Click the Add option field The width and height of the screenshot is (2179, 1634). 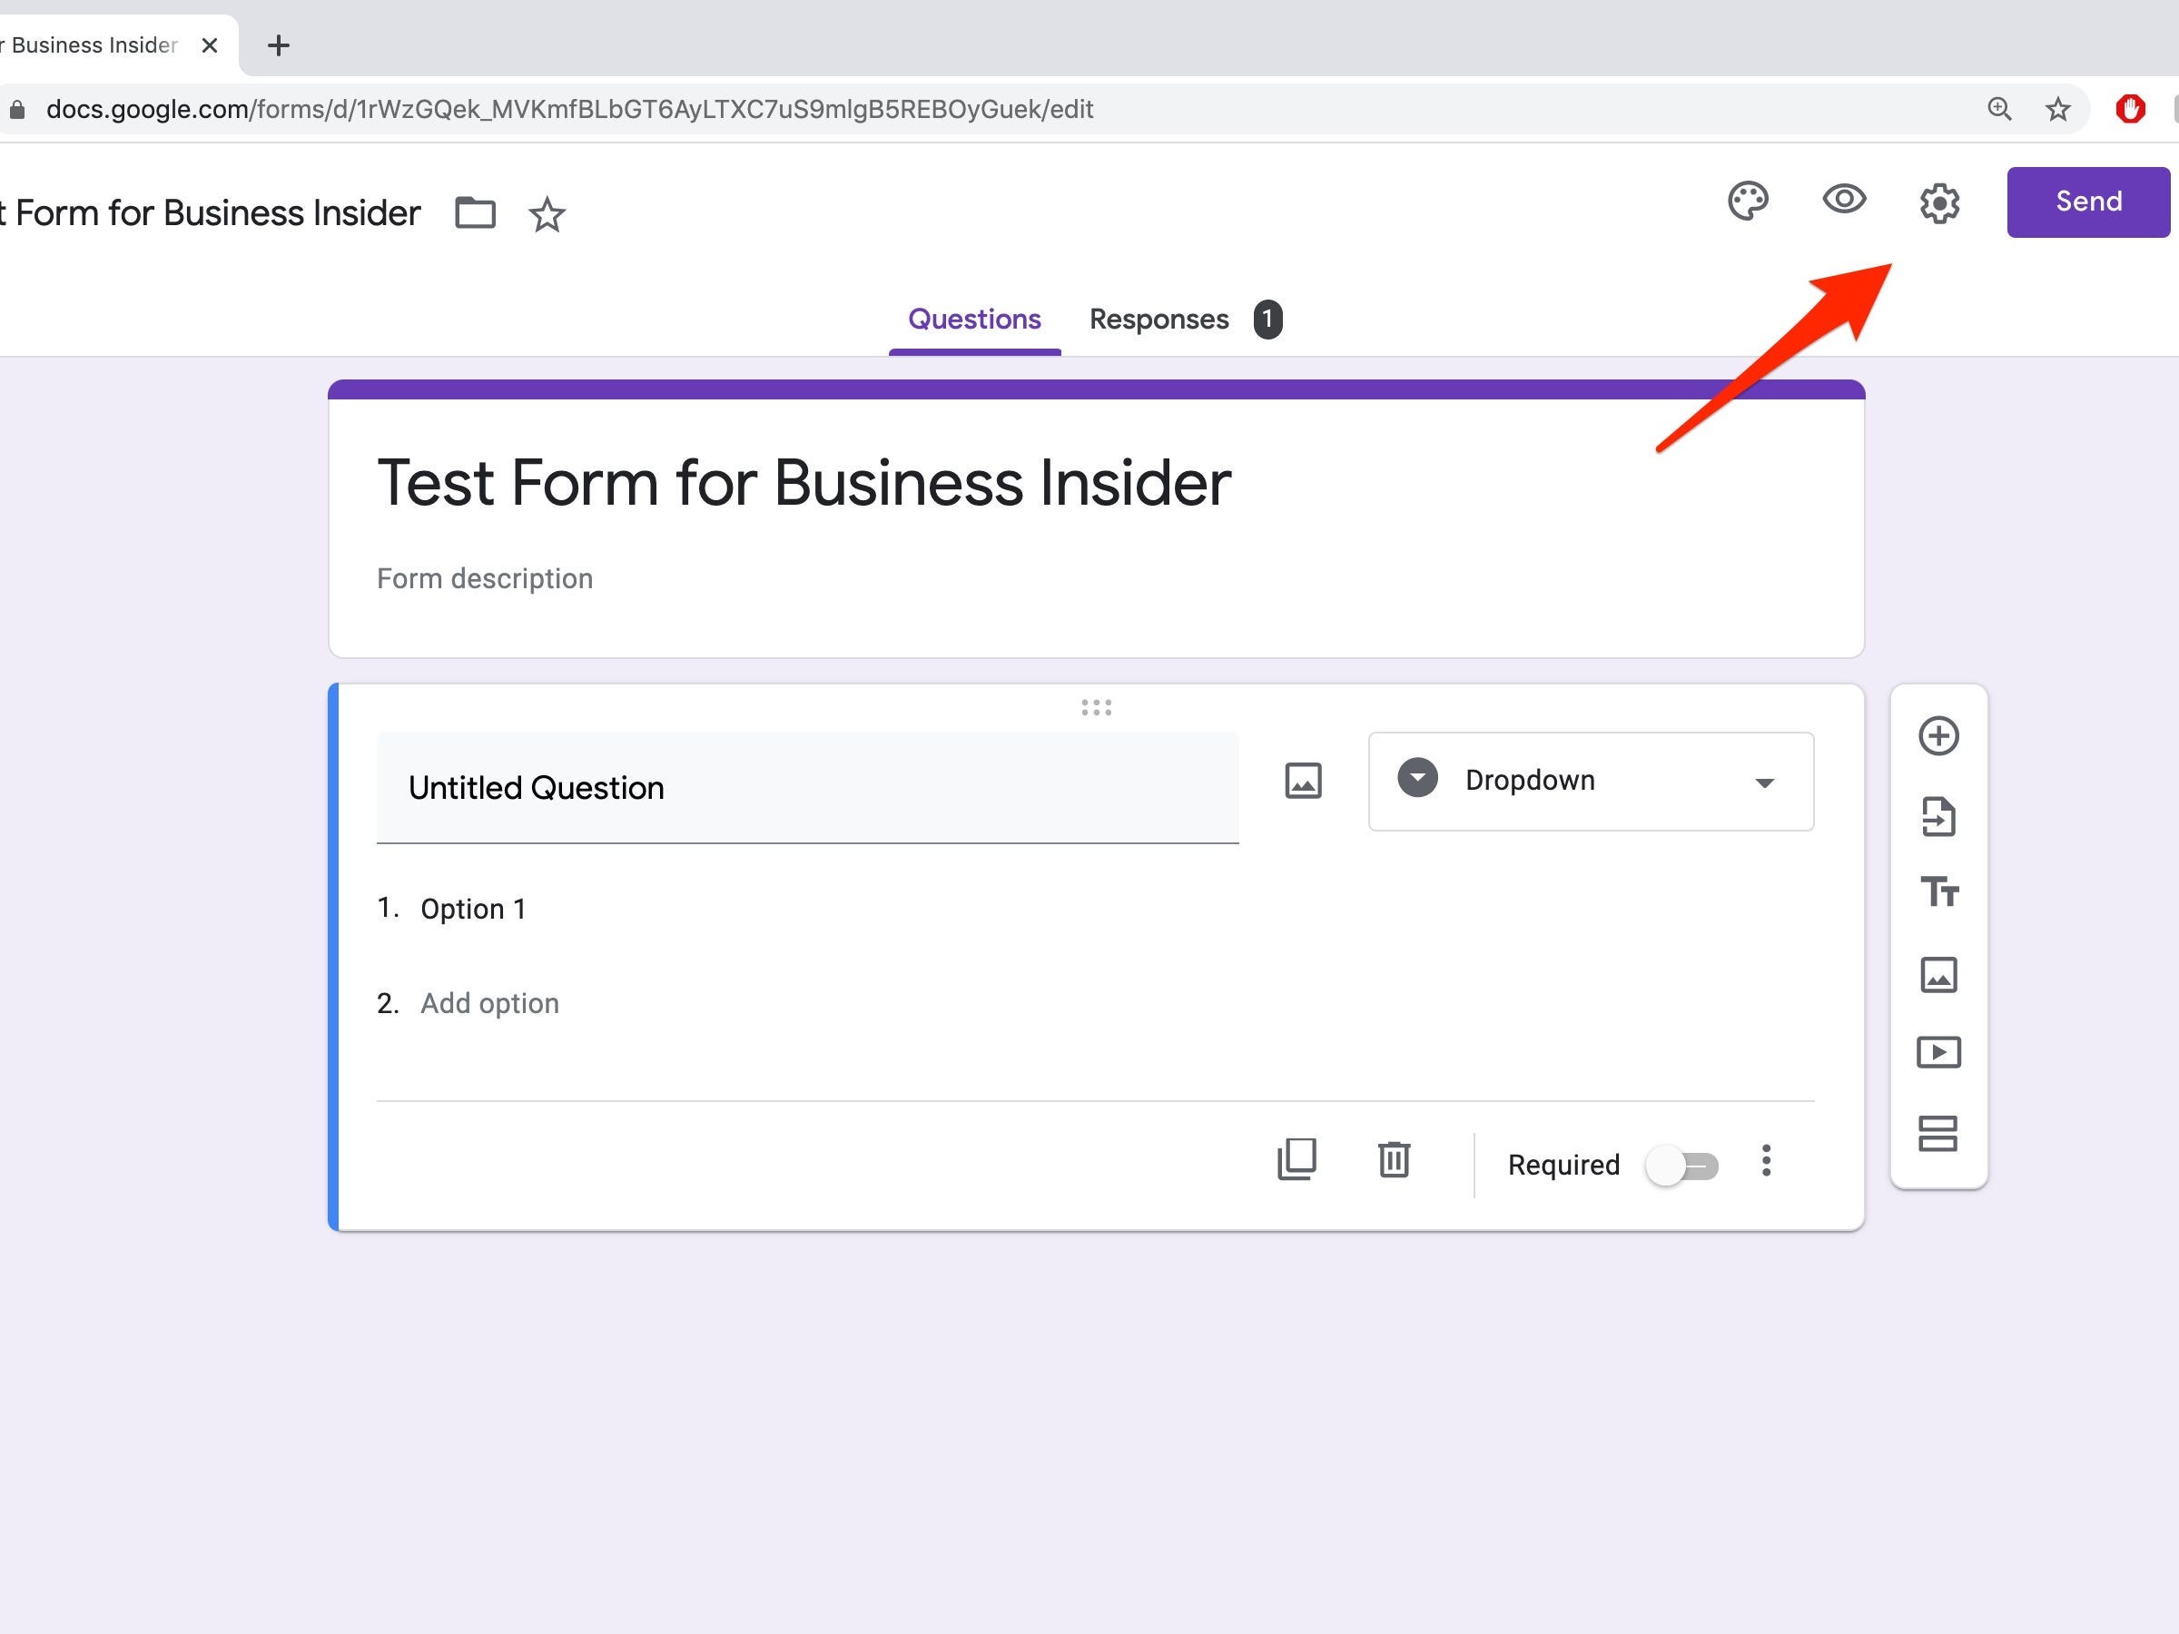tap(490, 1002)
